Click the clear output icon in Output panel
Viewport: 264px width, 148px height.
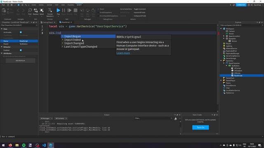175,118
